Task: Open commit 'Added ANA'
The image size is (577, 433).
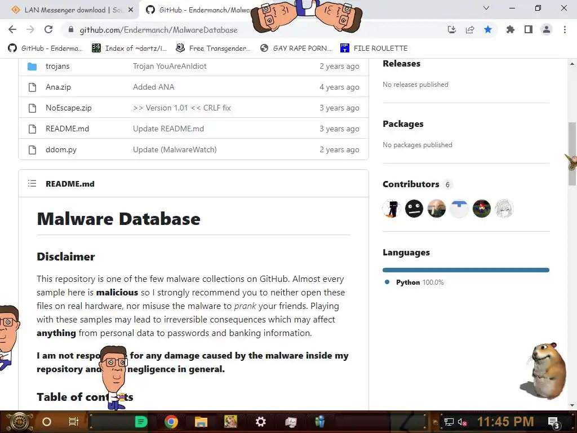Action: coord(153,87)
